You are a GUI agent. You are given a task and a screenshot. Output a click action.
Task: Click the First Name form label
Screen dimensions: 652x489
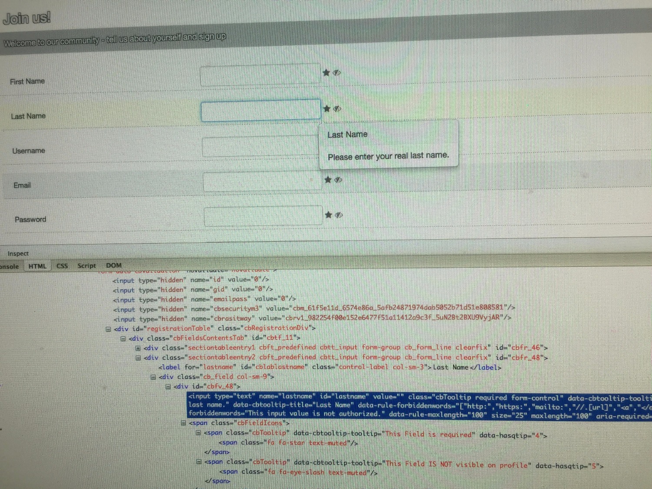coord(27,81)
